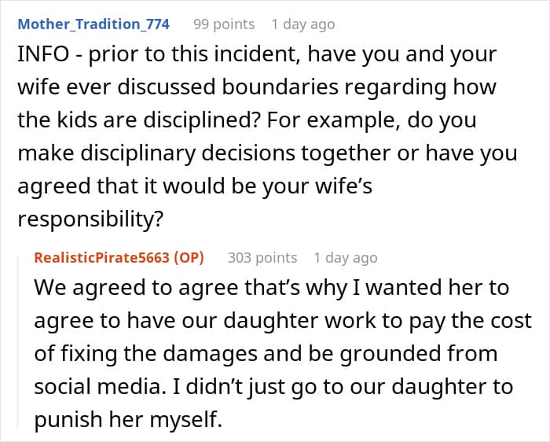Viewport: 550px width, 442px height.
Task: Click the 303 points score
Action: (x=262, y=258)
